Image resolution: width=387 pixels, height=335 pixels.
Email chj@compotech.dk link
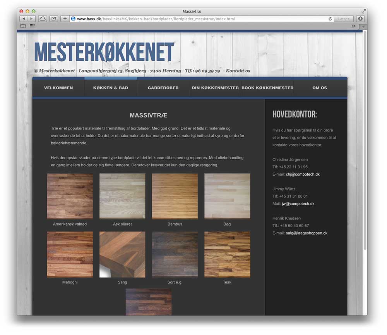(x=303, y=174)
